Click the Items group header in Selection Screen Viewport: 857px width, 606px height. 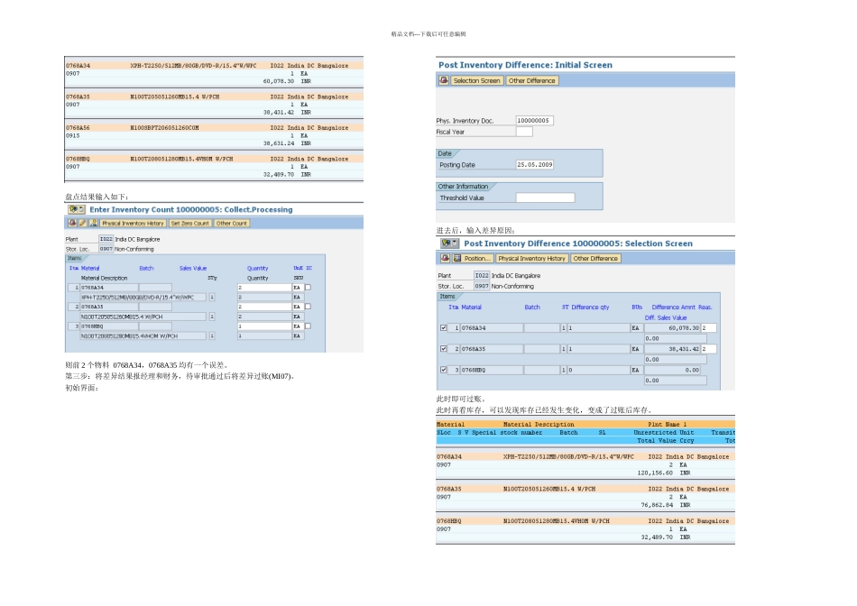(x=447, y=296)
